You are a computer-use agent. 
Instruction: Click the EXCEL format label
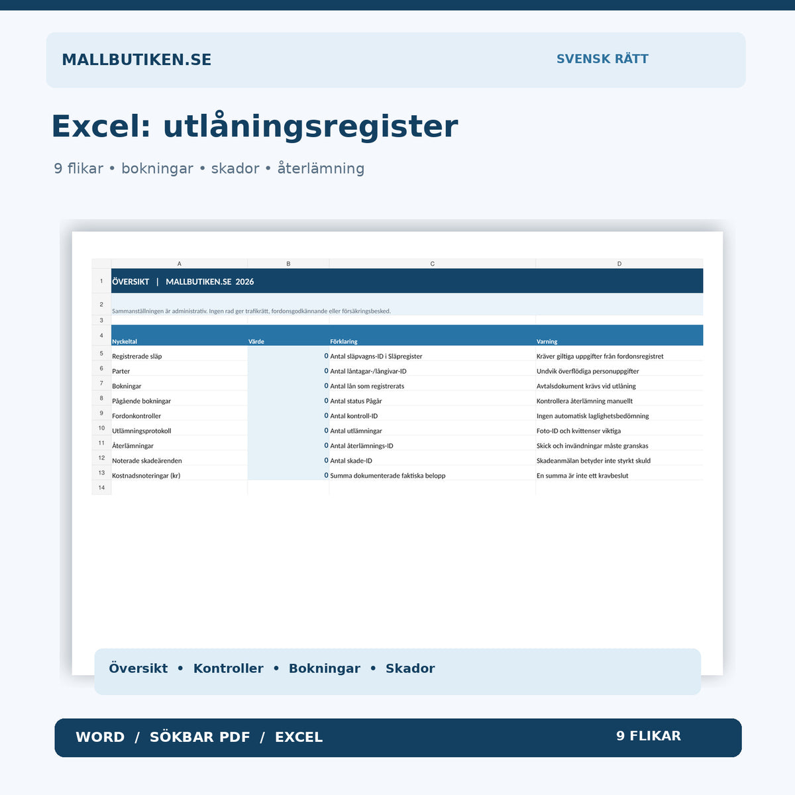299,737
